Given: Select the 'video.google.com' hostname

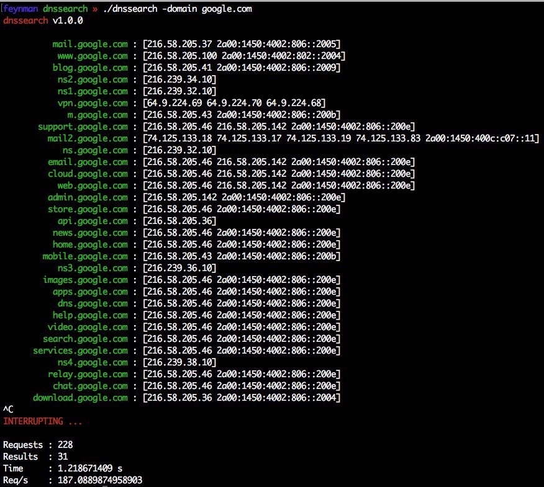Looking at the screenshot, I should click(88, 327).
